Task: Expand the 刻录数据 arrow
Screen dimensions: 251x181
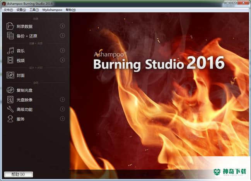Action: [x=62, y=26]
